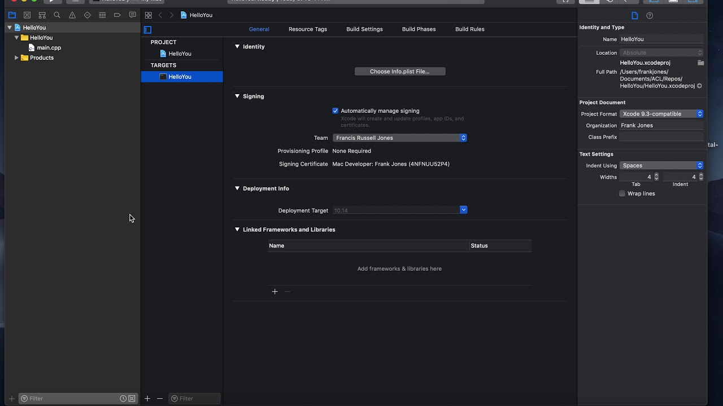Go back in editor history
The image size is (723, 406).
pos(160,15)
